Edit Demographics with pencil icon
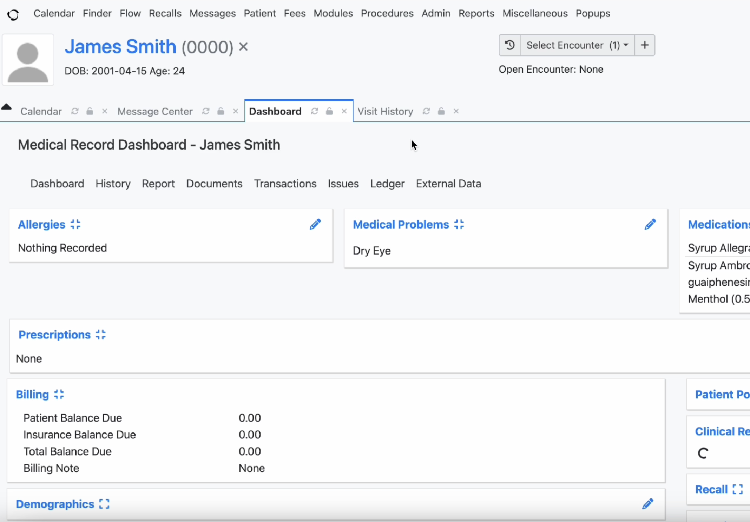Viewport: 750px width, 522px height. point(647,504)
